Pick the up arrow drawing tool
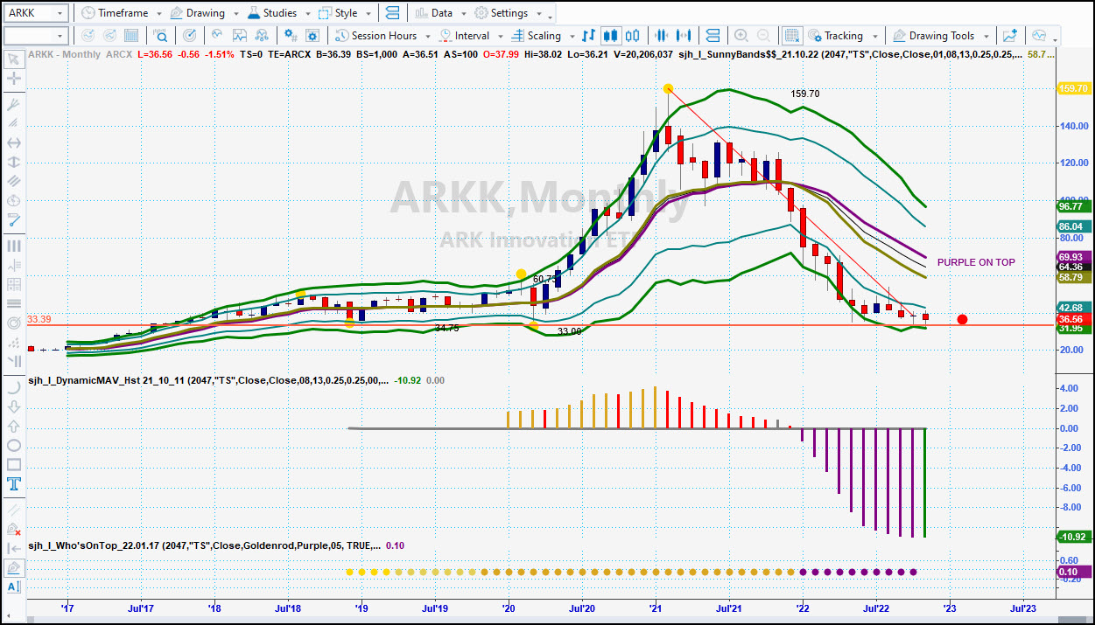Screen dimensions: 1095x625 pos(14,426)
